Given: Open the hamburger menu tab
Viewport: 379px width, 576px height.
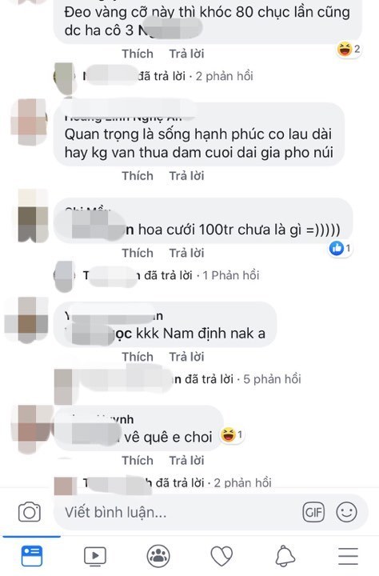Looking at the screenshot, I should [348, 556].
